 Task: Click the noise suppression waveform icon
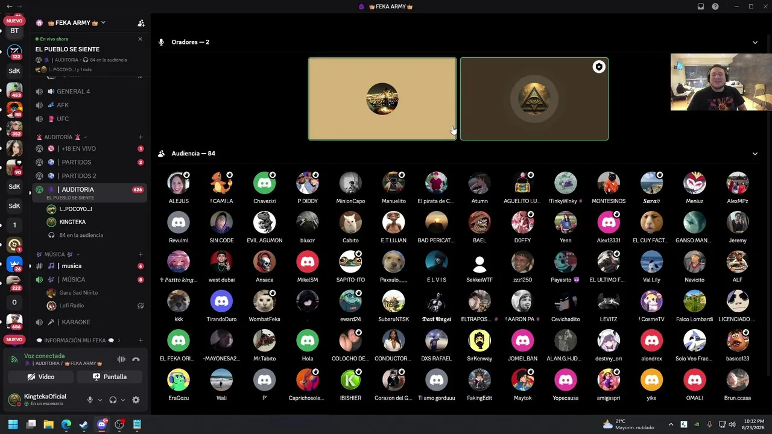click(x=121, y=359)
